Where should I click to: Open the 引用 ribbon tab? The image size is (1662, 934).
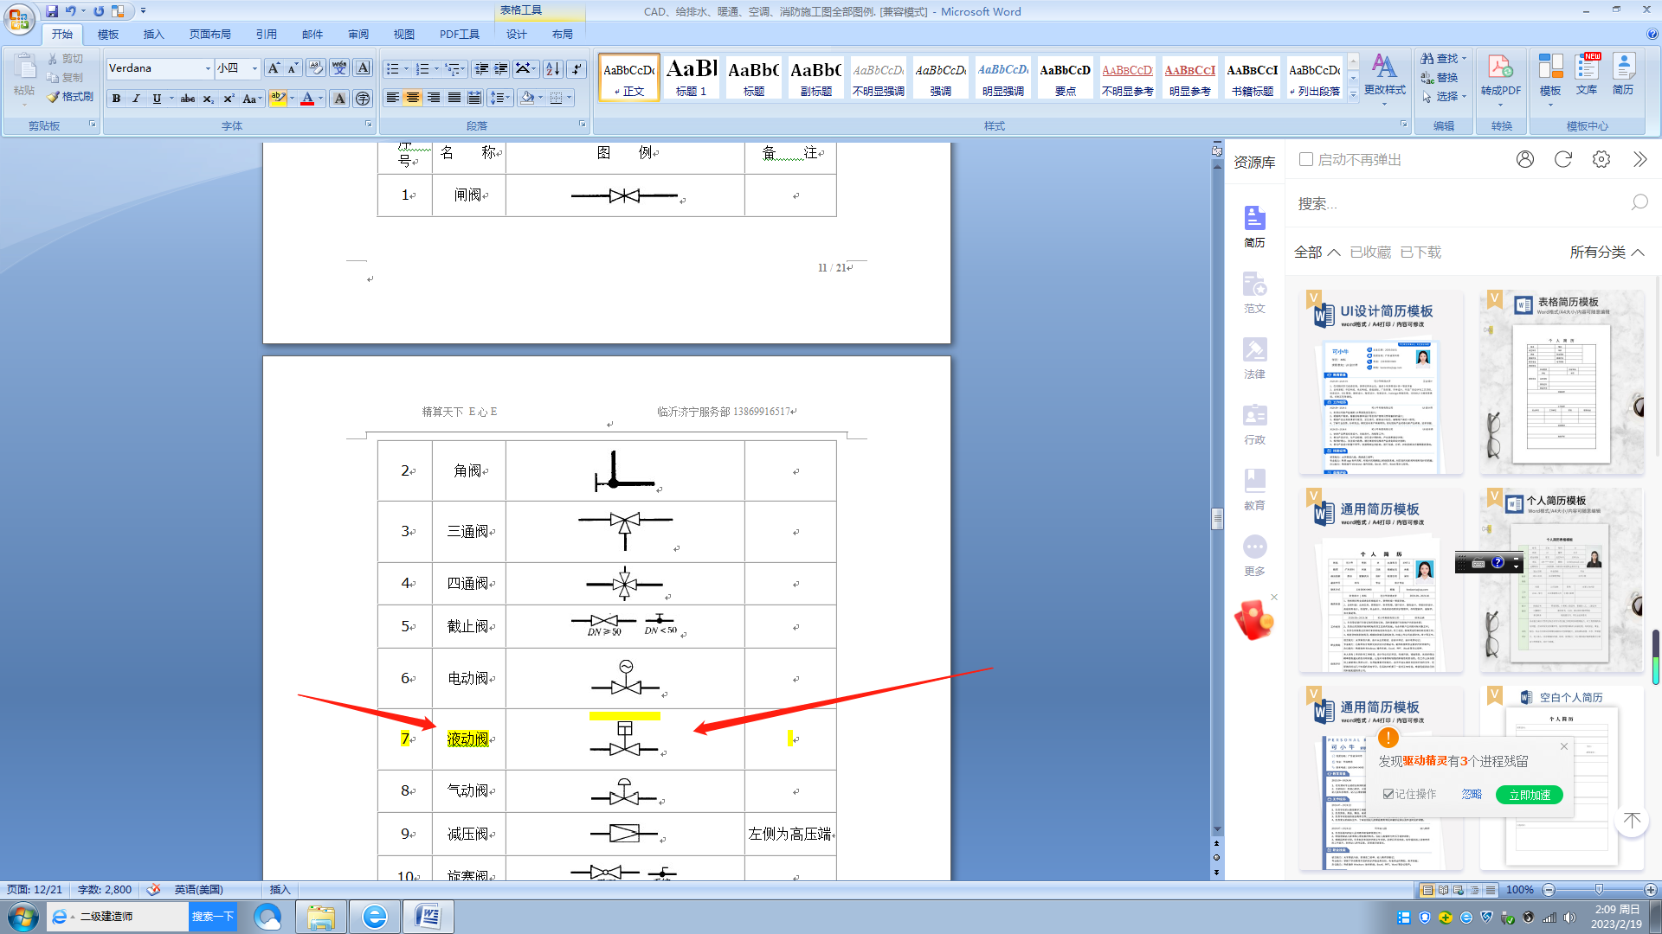coord(267,34)
